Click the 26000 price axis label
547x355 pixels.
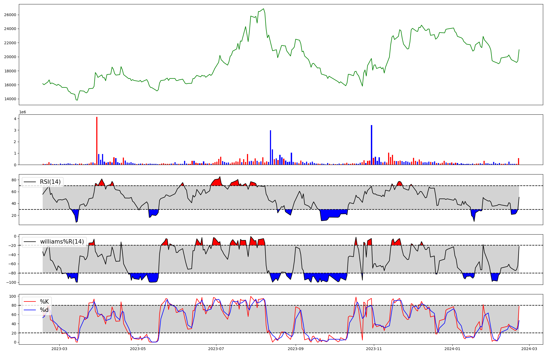pos(10,15)
